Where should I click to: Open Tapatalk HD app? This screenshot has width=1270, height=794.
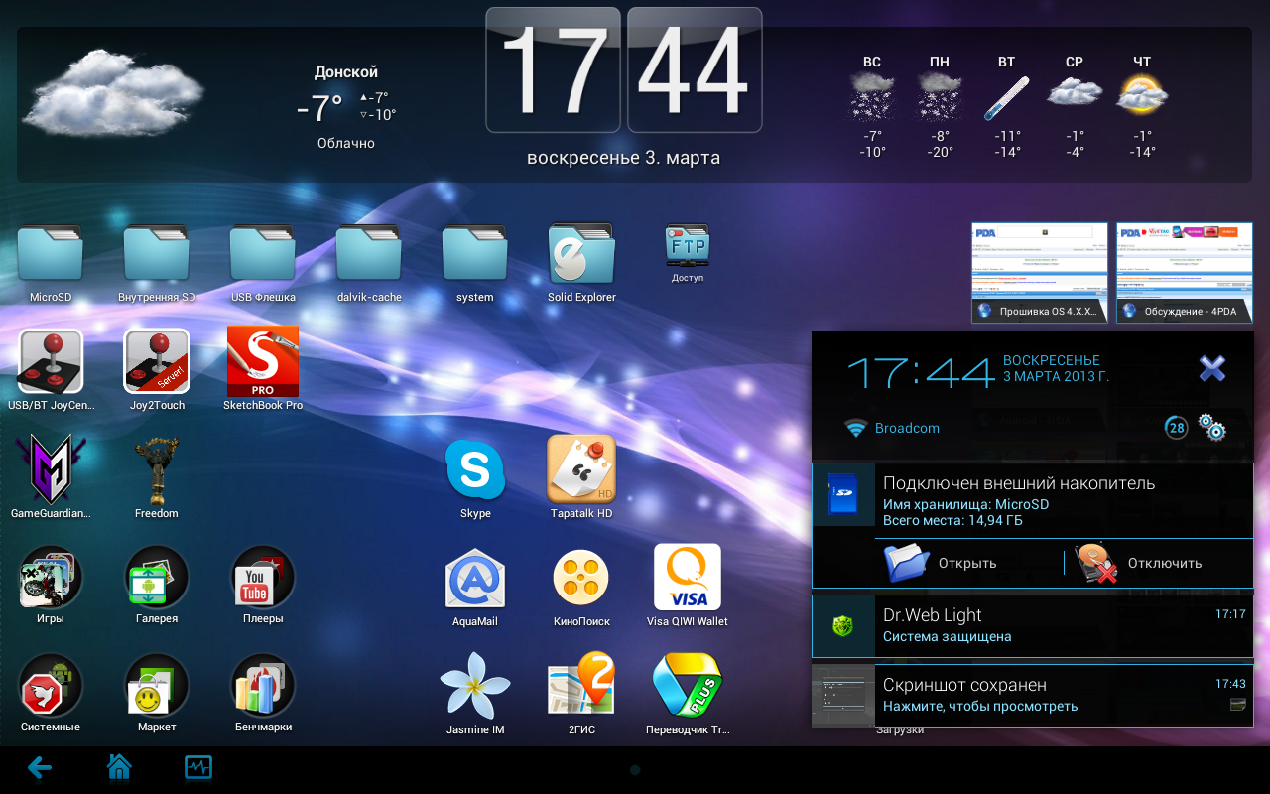click(x=581, y=470)
